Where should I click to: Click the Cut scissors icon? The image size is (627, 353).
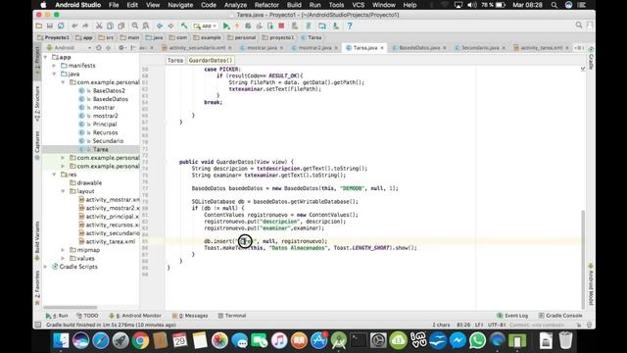coord(99,26)
